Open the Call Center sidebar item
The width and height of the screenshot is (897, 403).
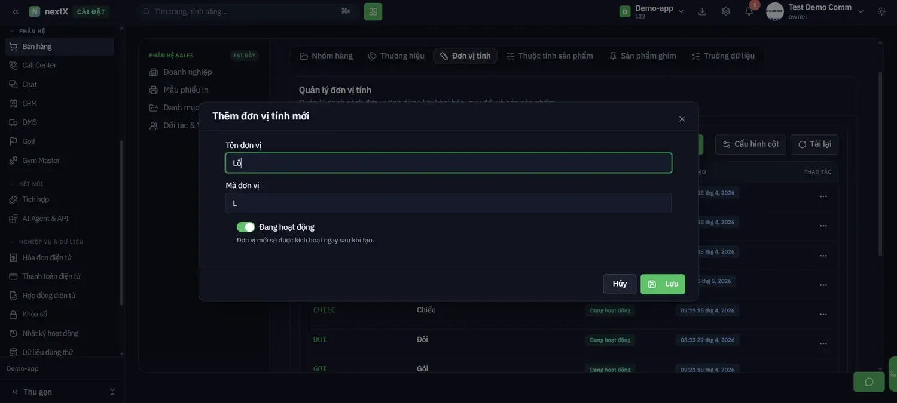(x=59, y=66)
